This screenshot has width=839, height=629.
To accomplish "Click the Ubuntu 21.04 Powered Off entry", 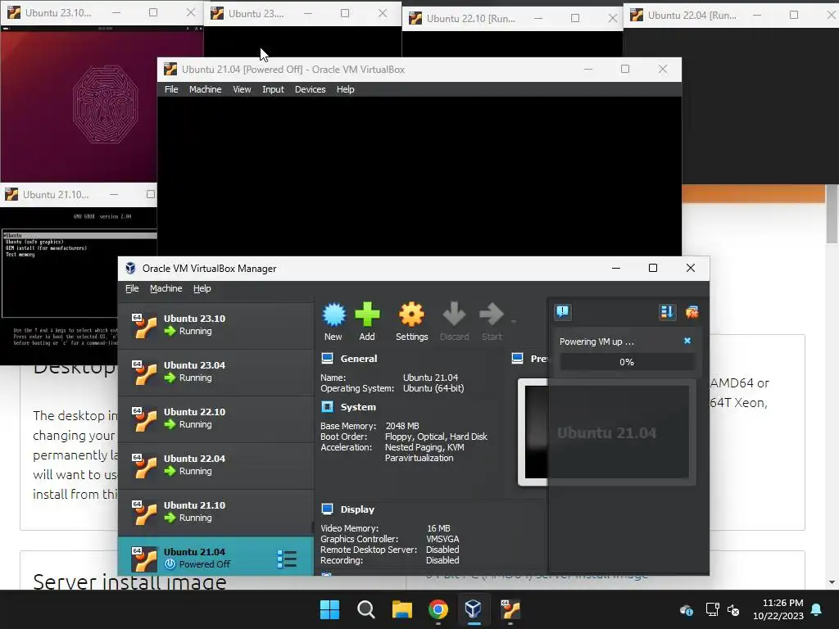I will (x=215, y=556).
